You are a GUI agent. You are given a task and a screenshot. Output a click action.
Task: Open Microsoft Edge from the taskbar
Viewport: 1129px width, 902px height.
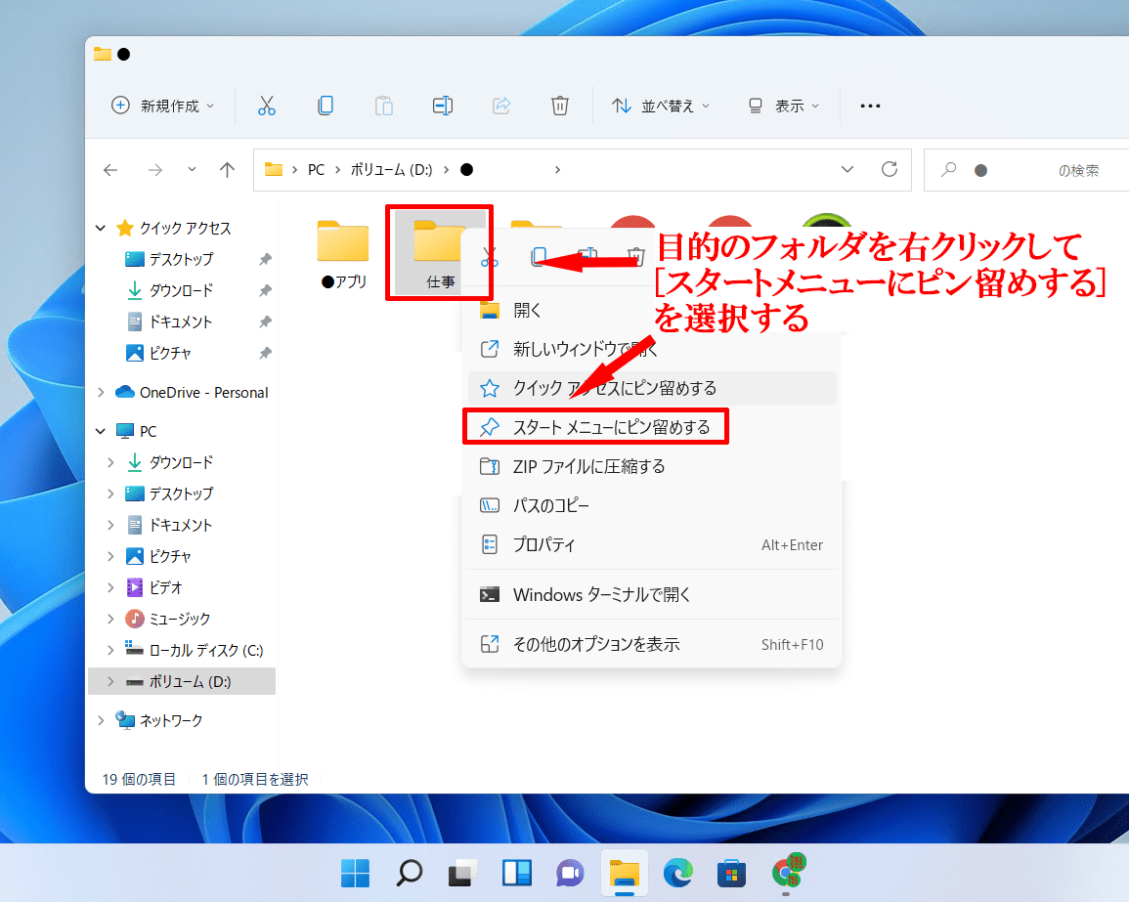click(x=677, y=873)
